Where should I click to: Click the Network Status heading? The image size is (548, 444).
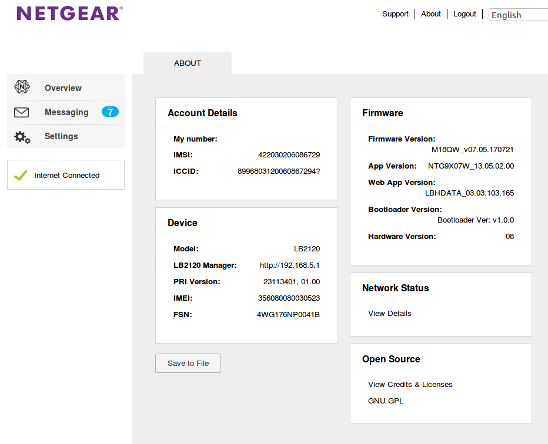pos(396,288)
